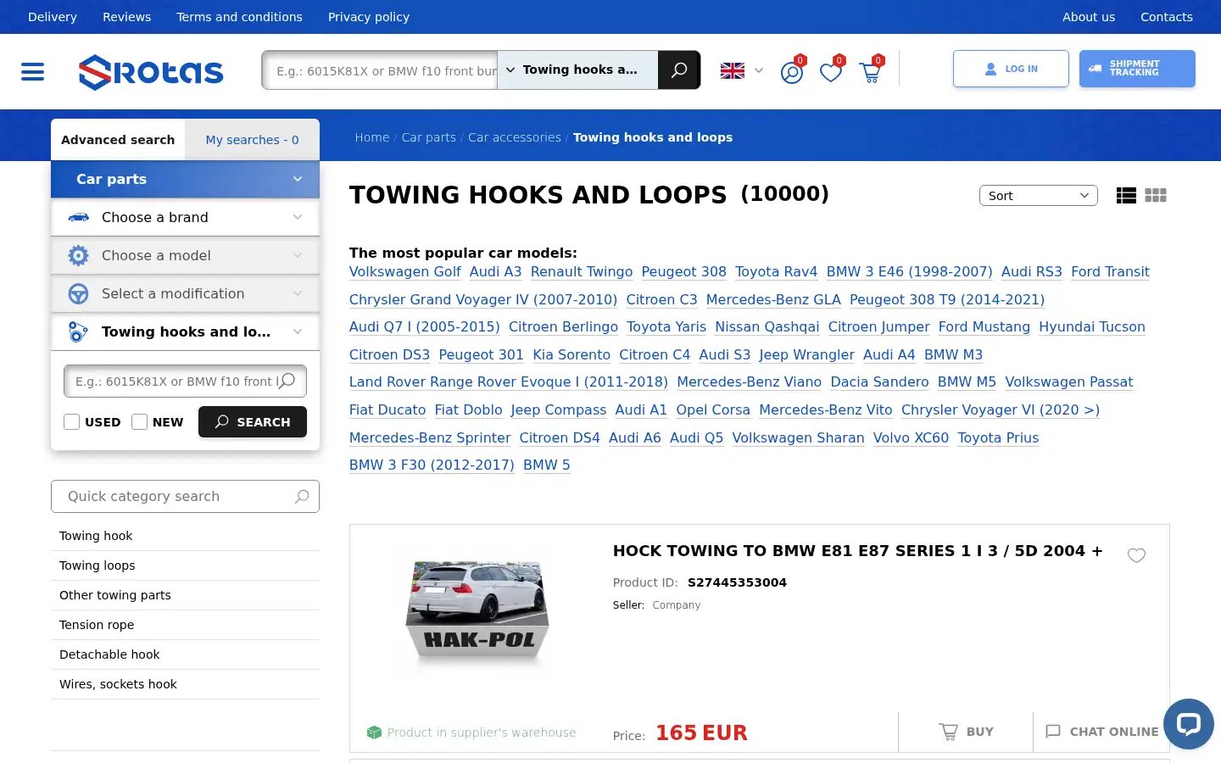Open Delivery in top menu
Image resolution: width=1221 pixels, height=763 pixels.
click(53, 17)
